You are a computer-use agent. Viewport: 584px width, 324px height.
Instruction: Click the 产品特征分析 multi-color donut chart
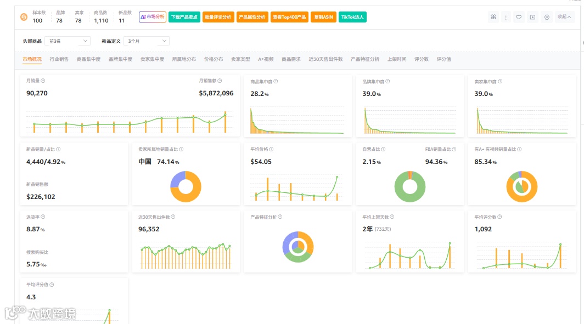click(x=298, y=247)
